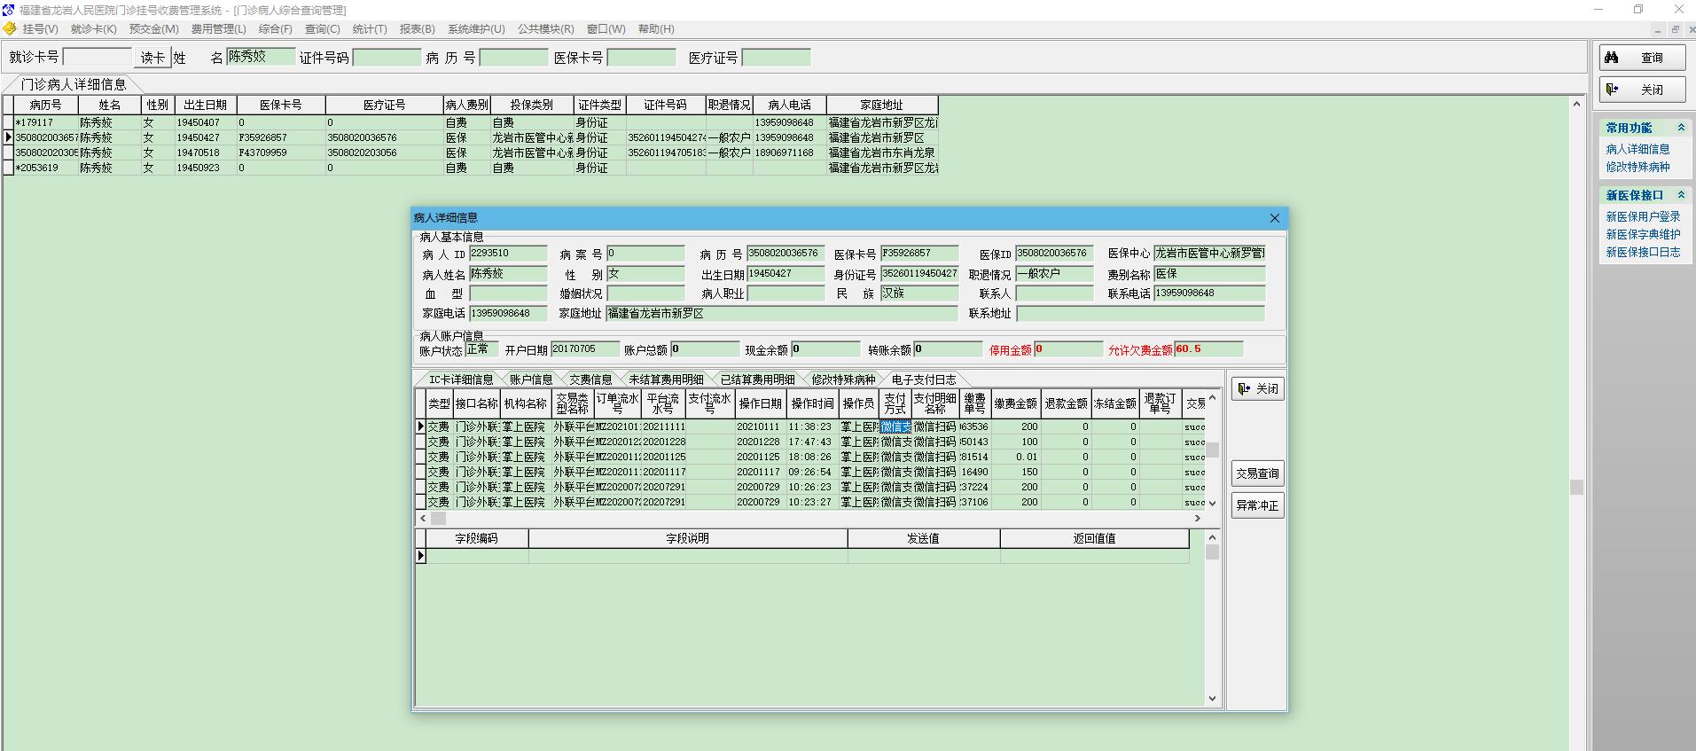Screen dimensions: 1696x751
Task: Open the child window system menu icon beside 挂号(V)
Action: pyautogui.click(x=9, y=29)
